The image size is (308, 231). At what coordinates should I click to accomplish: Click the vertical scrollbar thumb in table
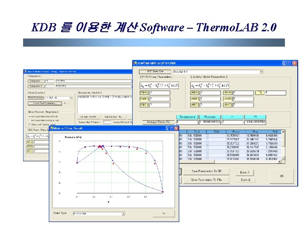(x=283, y=140)
